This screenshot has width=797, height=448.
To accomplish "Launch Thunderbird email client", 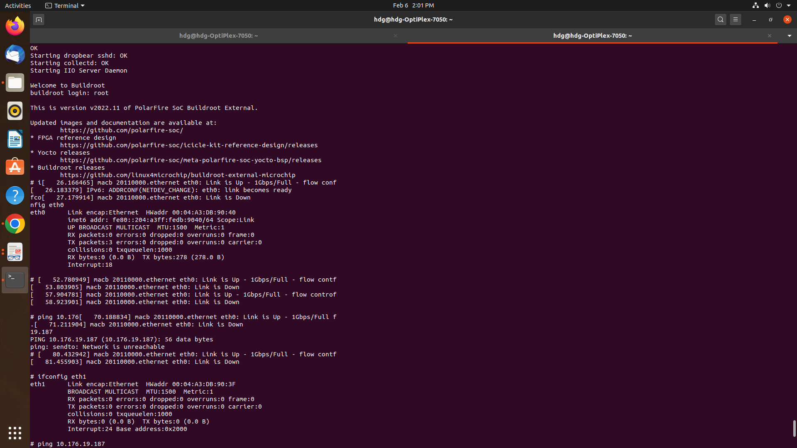I will 15,54.
